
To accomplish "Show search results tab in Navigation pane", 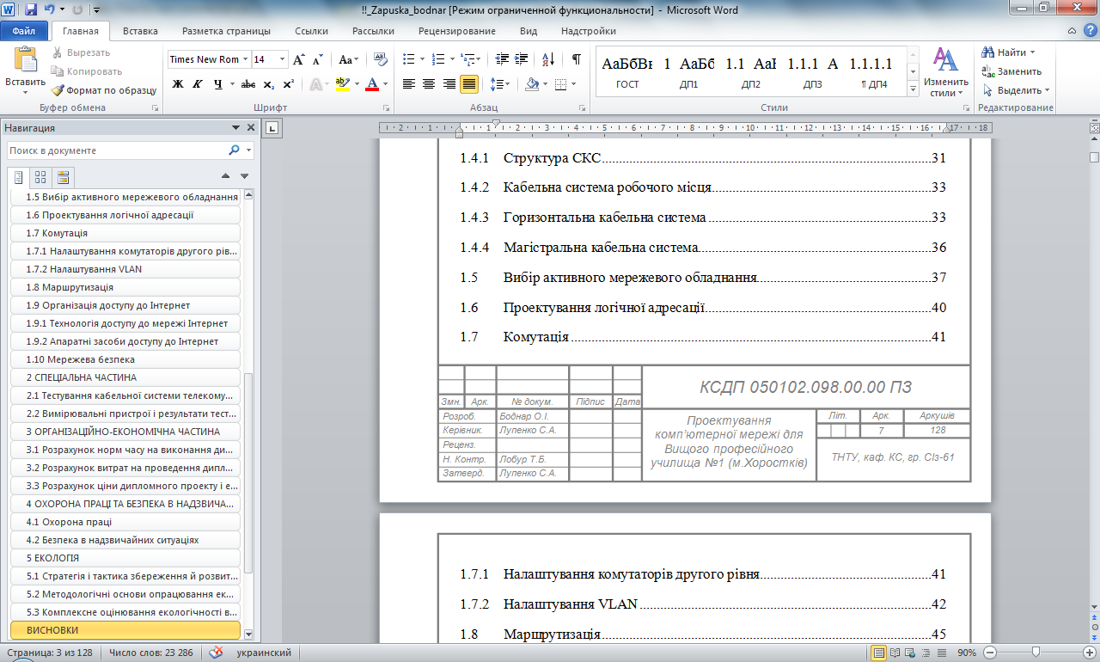I will (x=62, y=177).
